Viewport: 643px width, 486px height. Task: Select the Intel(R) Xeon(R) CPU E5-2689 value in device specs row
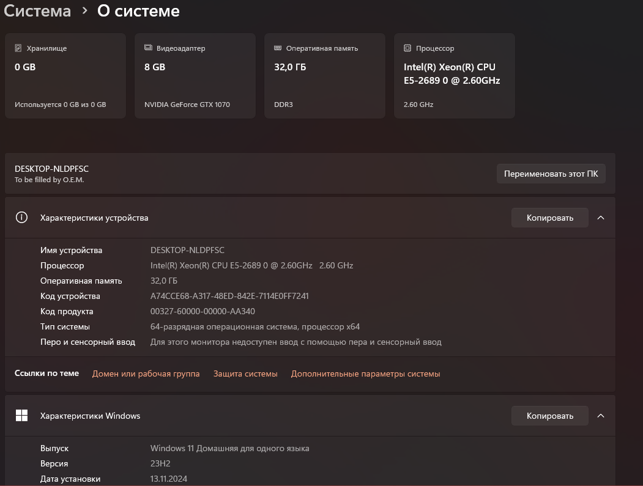coord(252,265)
